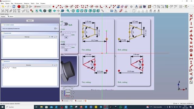The height and width of the screenshot is (109, 194).
Task: Click the Execute macro play icon
Action: pyautogui.click(x=31, y=7)
